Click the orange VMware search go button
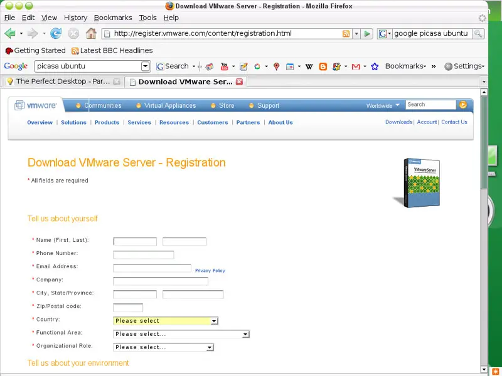Viewport: 502px width, 376px height. 463,105
